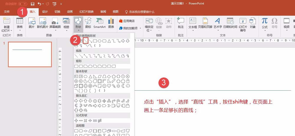Insert a chart using the 图表 icon
The image size is (295, 136).
click(x=111, y=23)
